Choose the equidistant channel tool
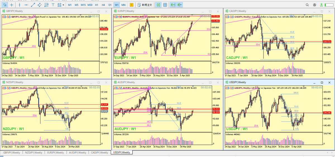This screenshot has width=335, height=157. point(39,5)
